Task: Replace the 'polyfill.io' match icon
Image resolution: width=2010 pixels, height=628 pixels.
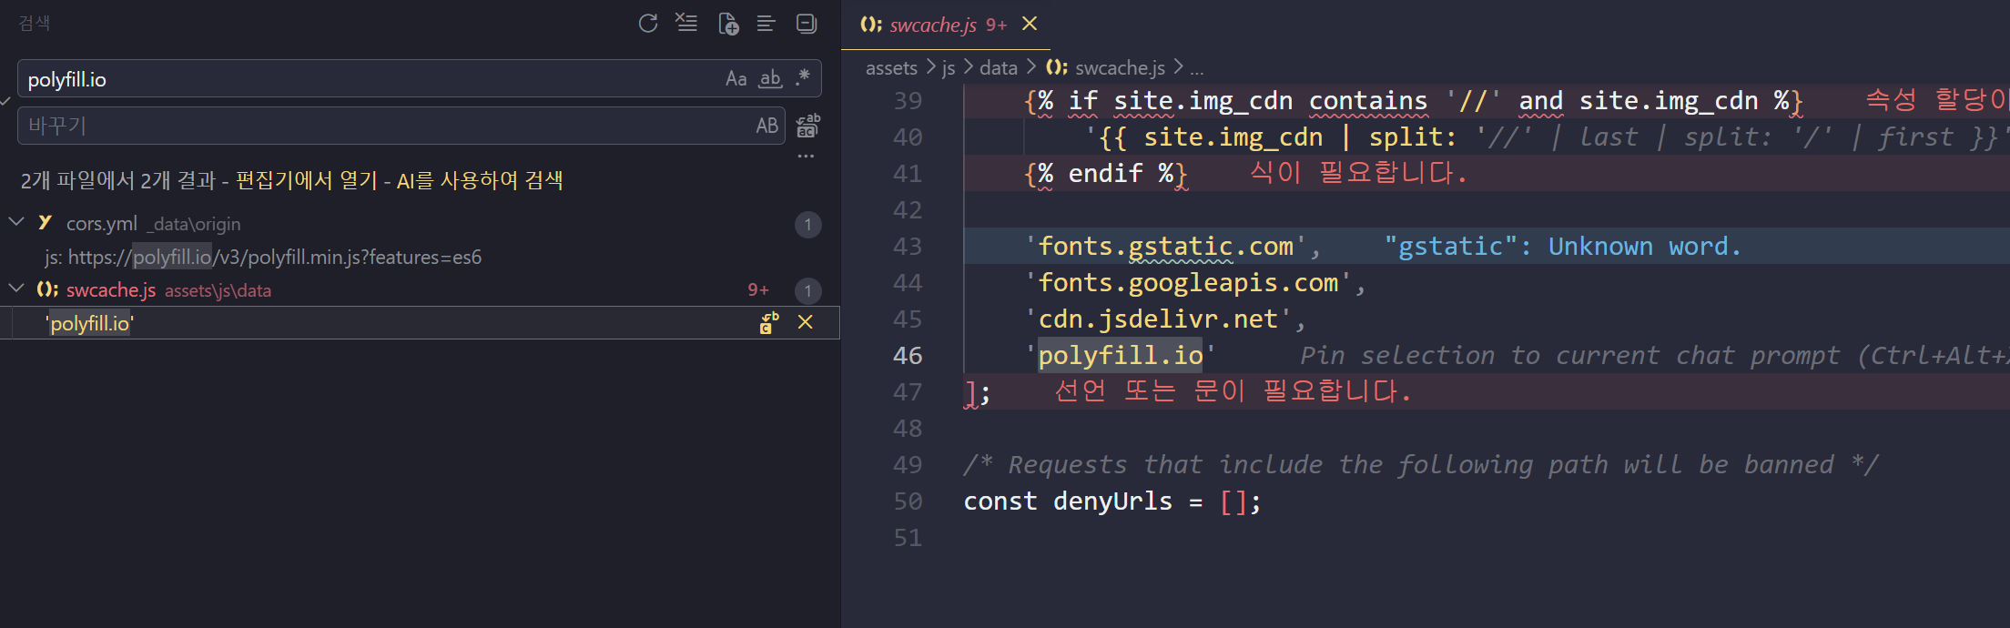Action: pos(770,322)
